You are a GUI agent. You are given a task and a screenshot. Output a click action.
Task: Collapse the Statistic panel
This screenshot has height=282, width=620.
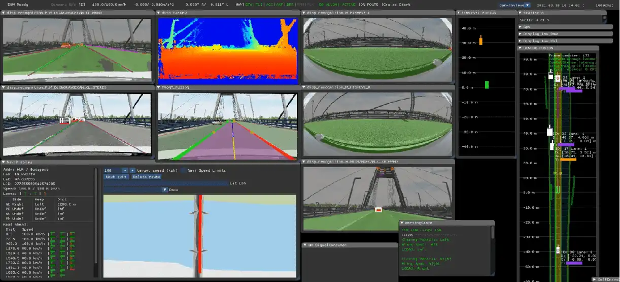pos(520,13)
